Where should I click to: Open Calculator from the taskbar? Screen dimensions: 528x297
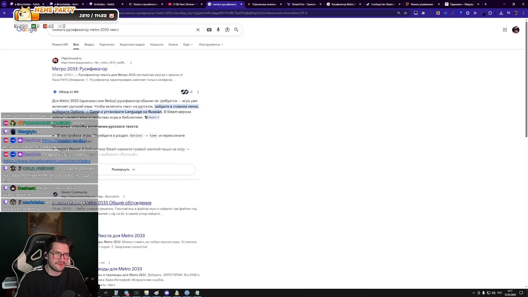click(116, 293)
